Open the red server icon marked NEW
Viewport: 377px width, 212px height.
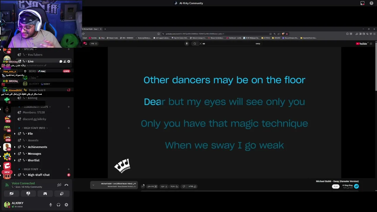7,166
